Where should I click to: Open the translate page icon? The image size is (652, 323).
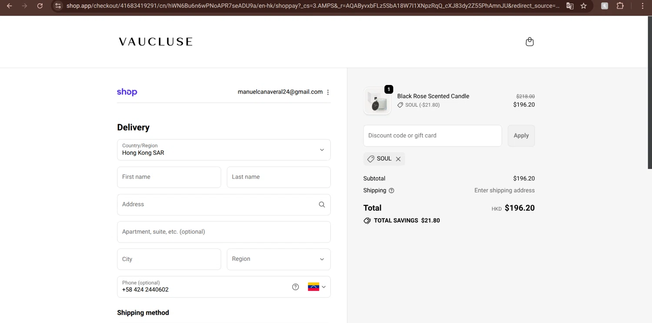tap(570, 6)
